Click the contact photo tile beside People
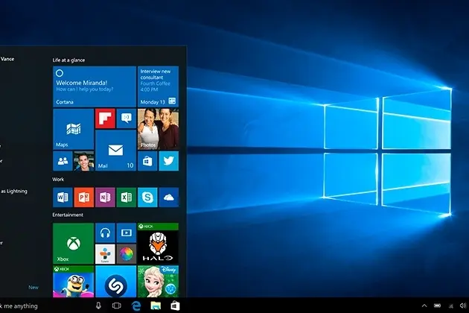The height and width of the screenshot is (313, 469). pyautogui.click(x=83, y=161)
